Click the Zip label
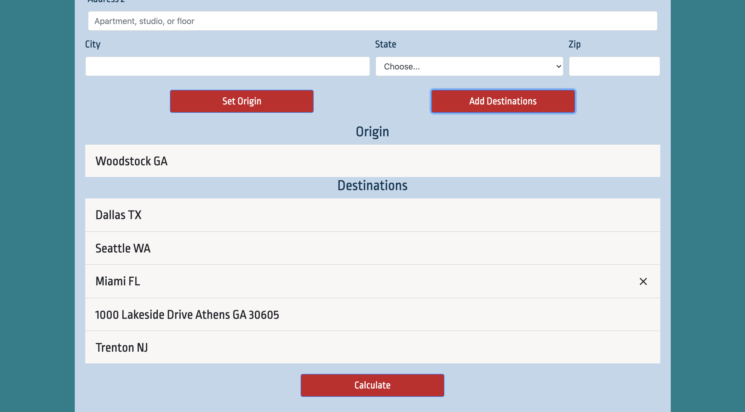This screenshot has width=745, height=412. point(574,44)
